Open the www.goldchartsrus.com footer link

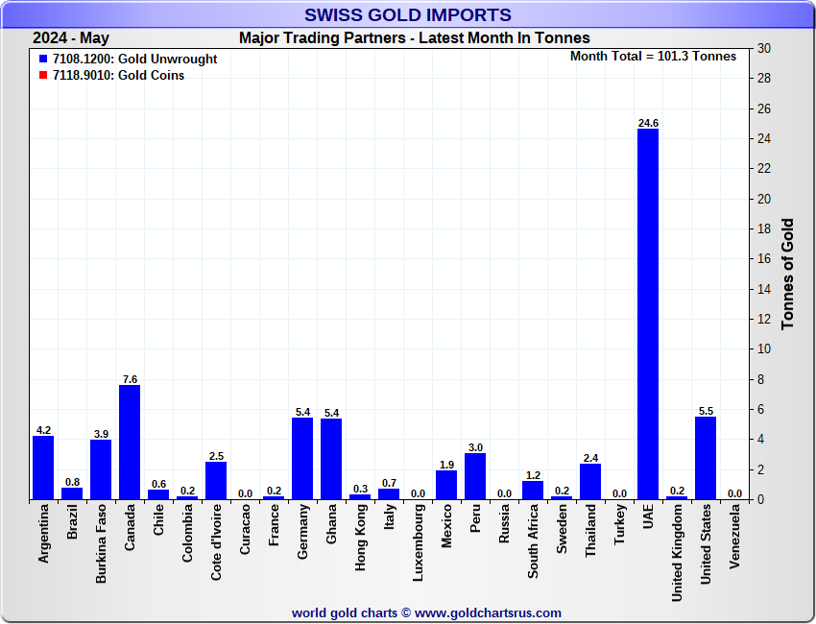click(488, 612)
